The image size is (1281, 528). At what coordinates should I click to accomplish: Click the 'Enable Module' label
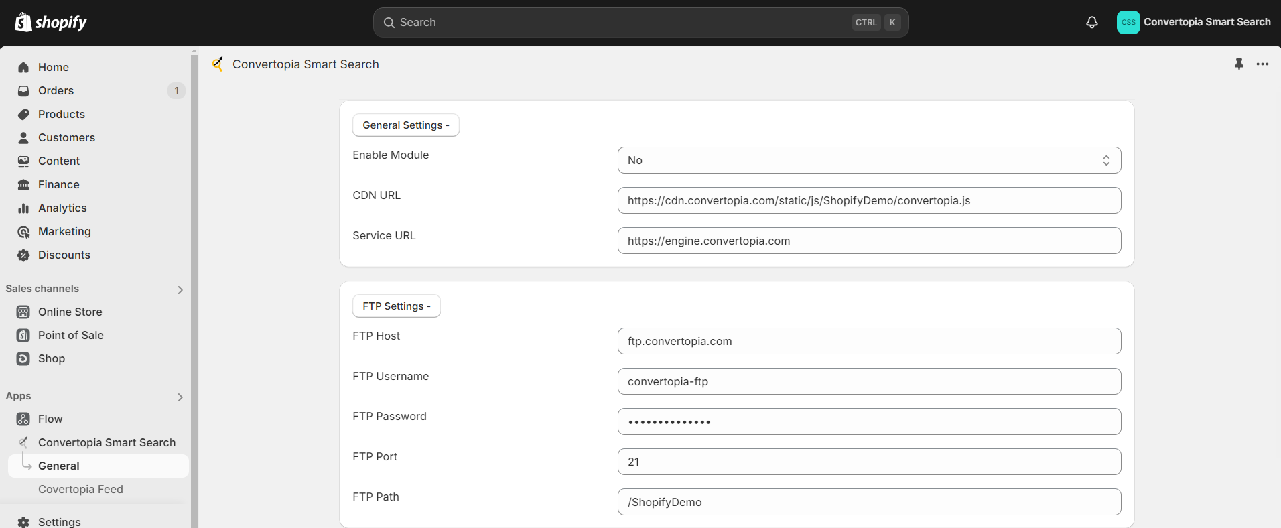click(x=391, y=155)
